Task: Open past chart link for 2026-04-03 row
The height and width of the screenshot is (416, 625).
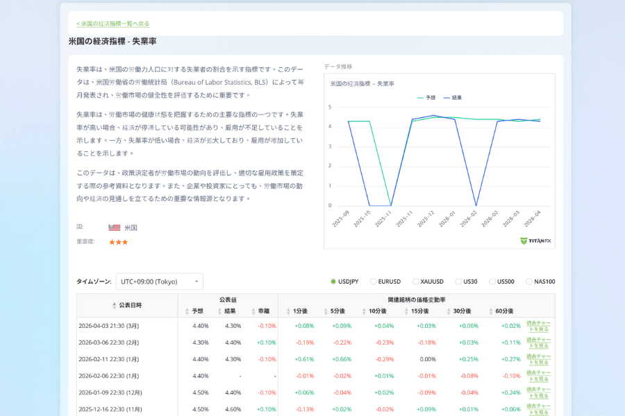Action: click(538, 326)
